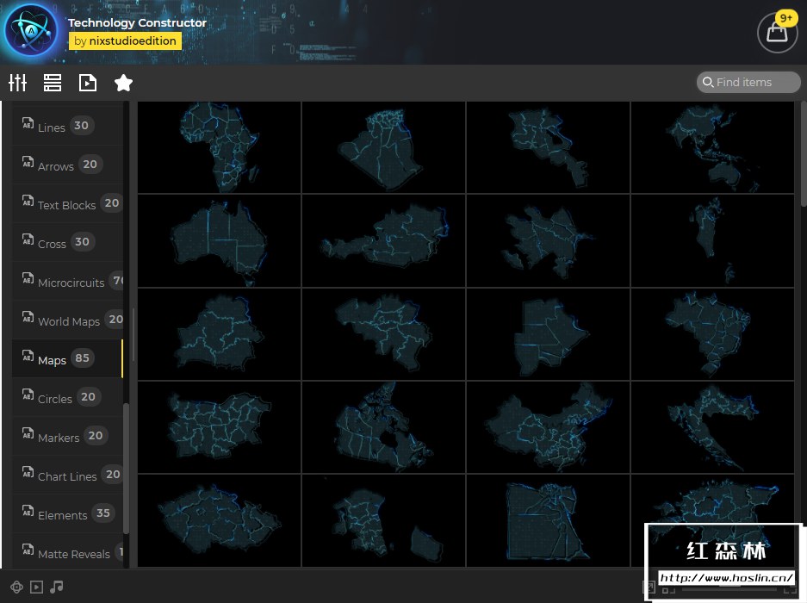Image resolution: width=807 pixels, height=603 pixels.
Task: Select the Algeria map thumbnail
Action: [x=383, y=147]
